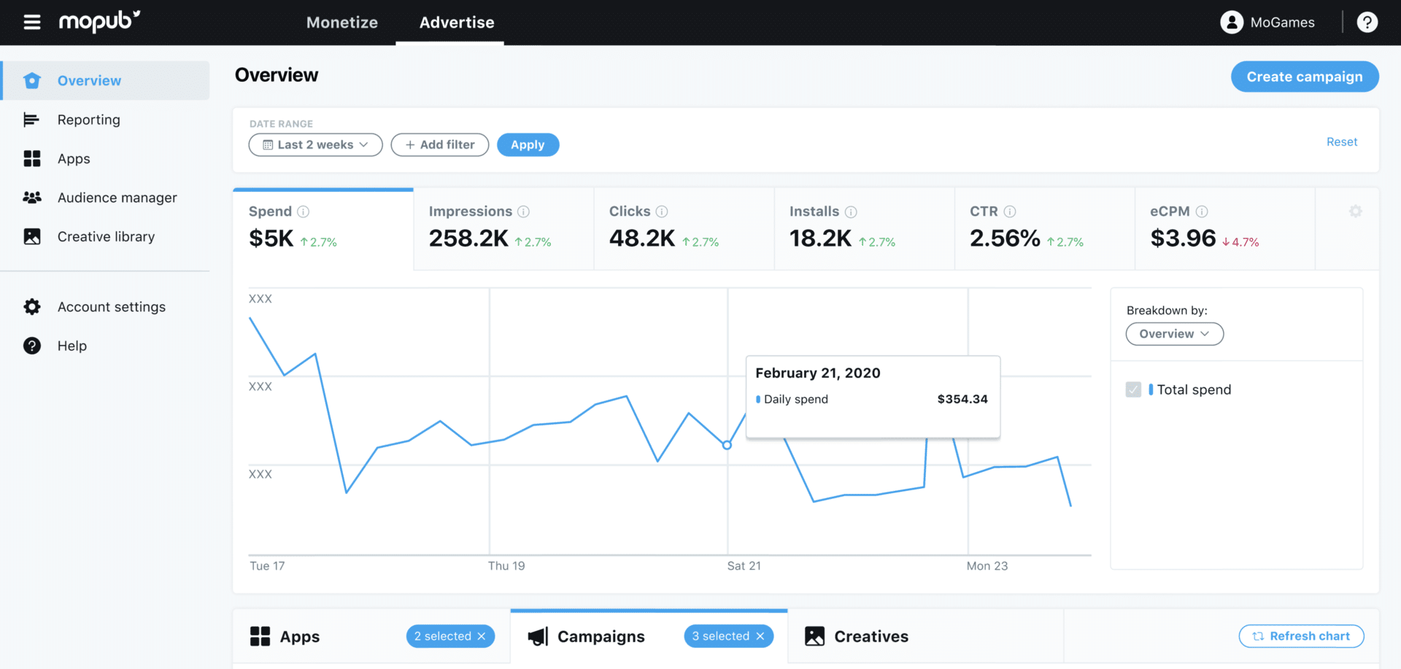Switch to the Monetize tab
Screen dimensions: 1401x669
point(342,23)
